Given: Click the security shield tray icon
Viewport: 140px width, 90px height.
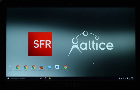Looking at the screenshot, I should (x=119, y=78).
